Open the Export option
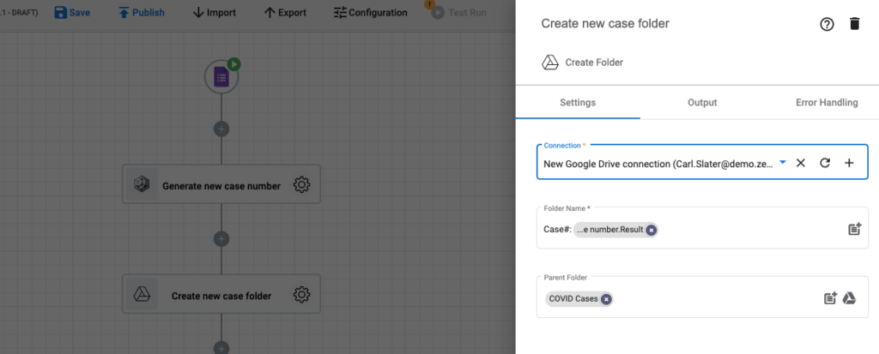 285,12
